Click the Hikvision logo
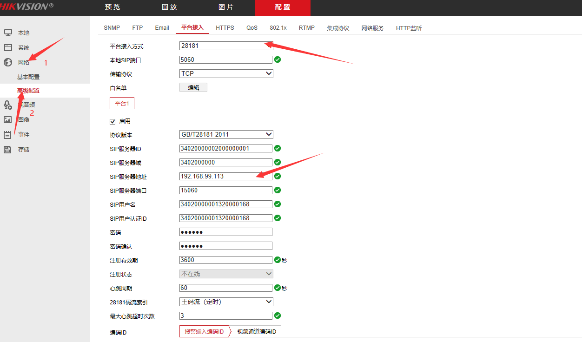The height and width of the screenshot is (342, 582). pos(27,7)
